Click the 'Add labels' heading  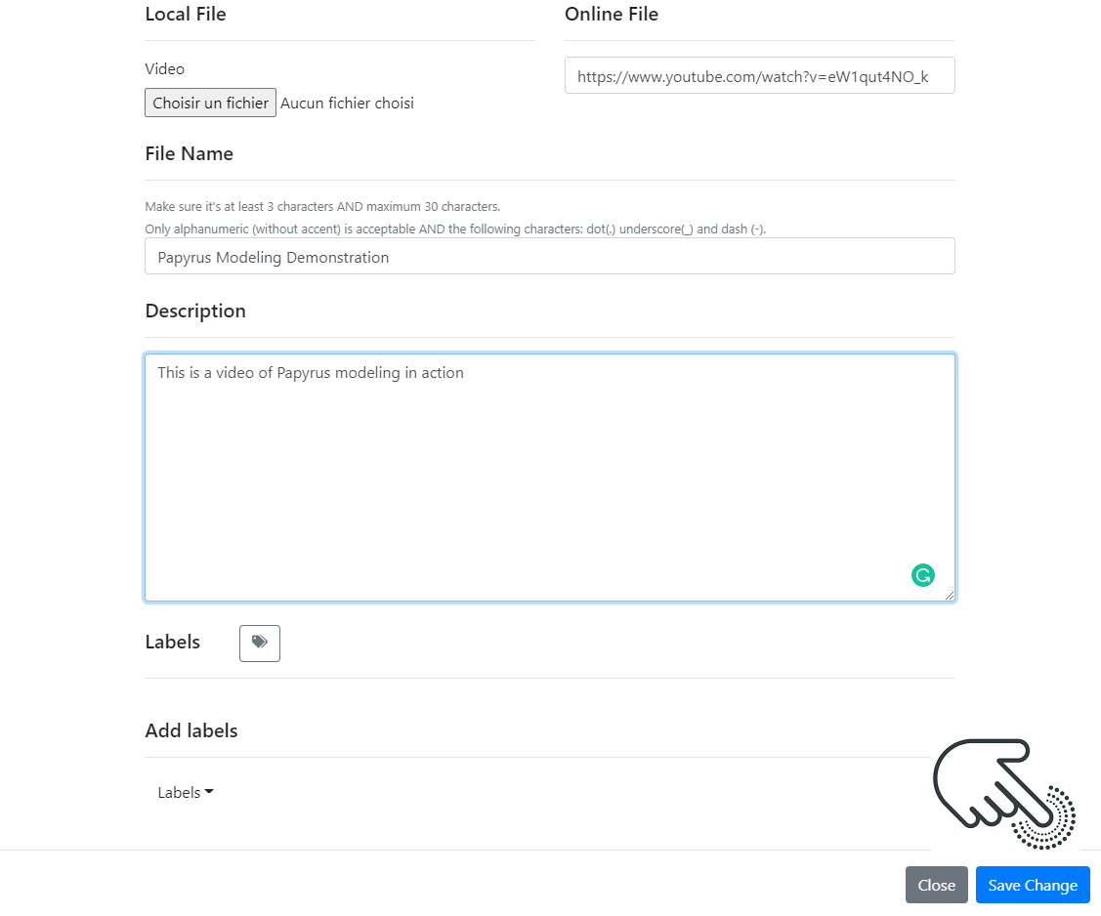click(191, 730)
